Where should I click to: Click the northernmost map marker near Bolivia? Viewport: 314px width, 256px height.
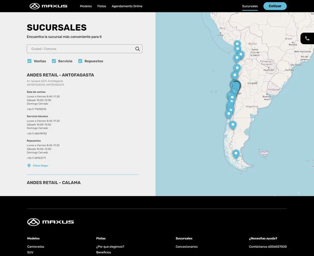point(237,44)
